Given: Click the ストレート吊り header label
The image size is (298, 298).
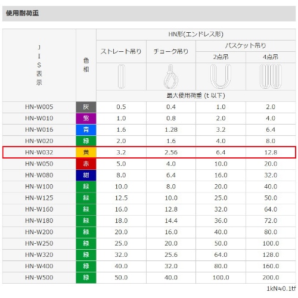Looking at the screenshot, I should [121, 51].
